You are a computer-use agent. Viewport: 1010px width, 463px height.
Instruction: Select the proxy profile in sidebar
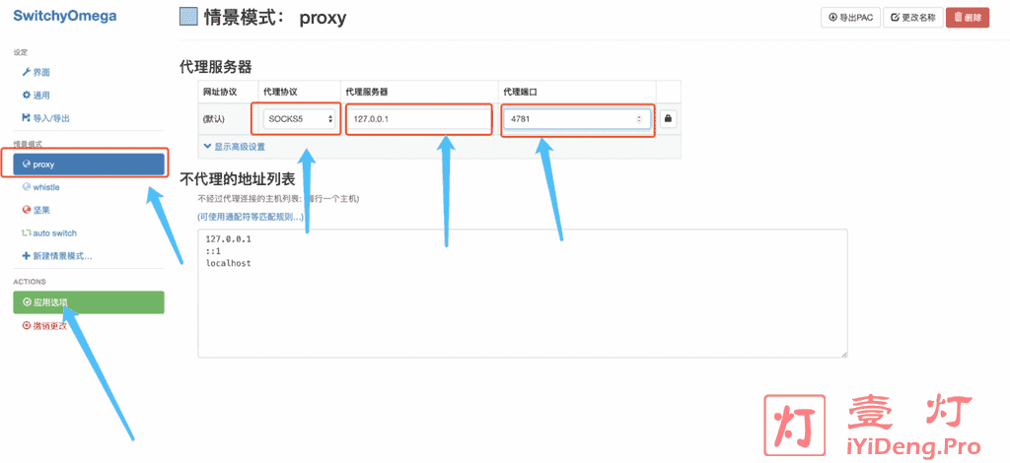pos(89,164)
